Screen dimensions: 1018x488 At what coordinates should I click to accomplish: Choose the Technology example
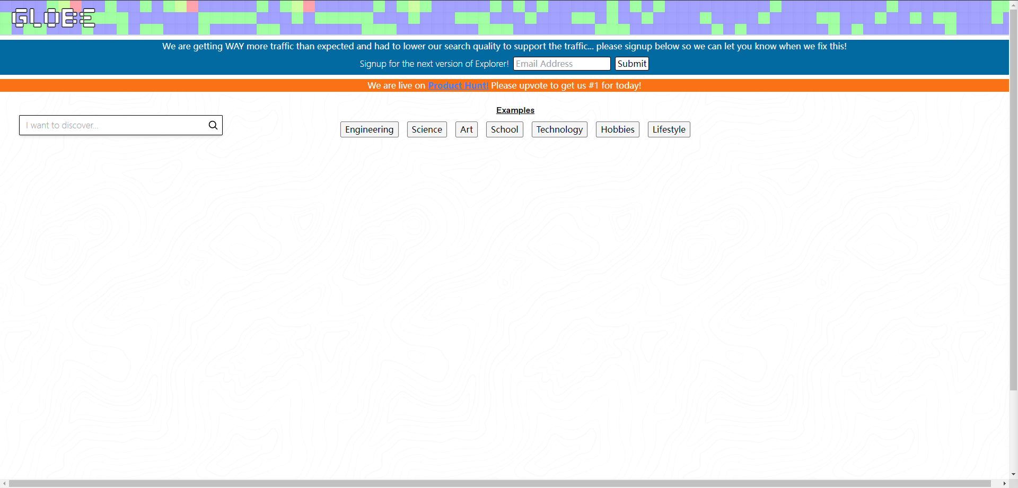tap(559, 129)
